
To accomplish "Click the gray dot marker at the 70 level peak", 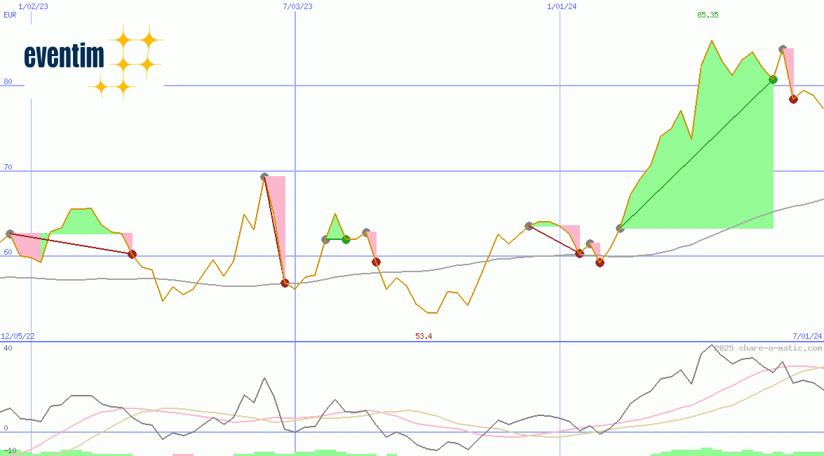I will (x=264, y=176).
